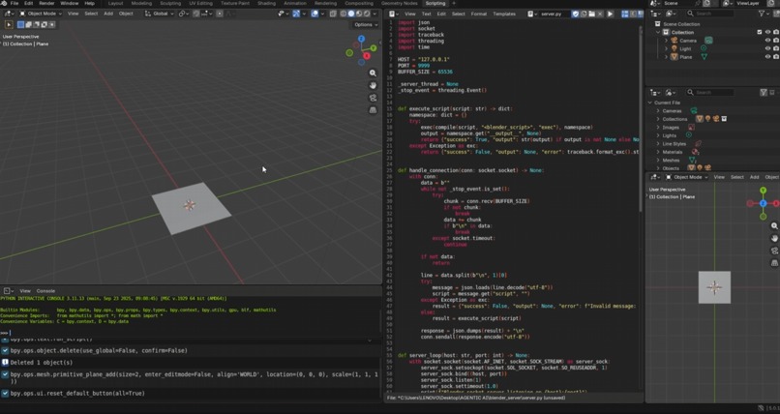The width and height of the screenshot is (780, 414).
Task: Toggle snapping magnet icon
Action: tap(195, 14)
